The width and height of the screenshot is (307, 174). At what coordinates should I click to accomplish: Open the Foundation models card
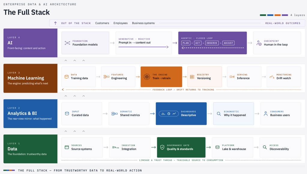[x=85, y=43]
